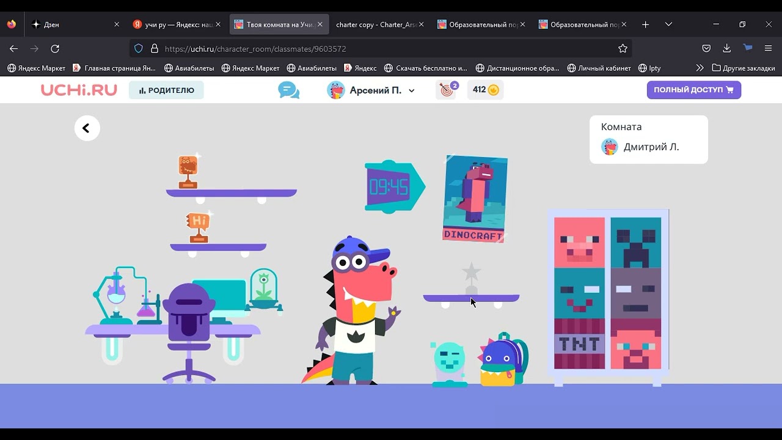
Task: Open the chat messages icon
Action: 288,90
